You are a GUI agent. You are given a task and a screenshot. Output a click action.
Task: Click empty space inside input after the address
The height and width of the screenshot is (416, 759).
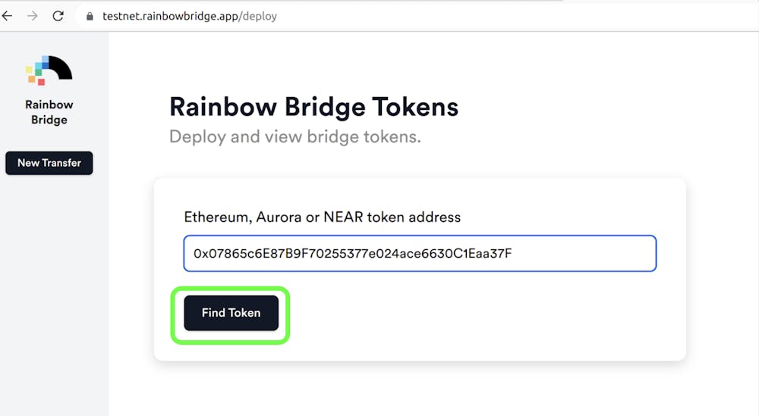click(581, 253)
